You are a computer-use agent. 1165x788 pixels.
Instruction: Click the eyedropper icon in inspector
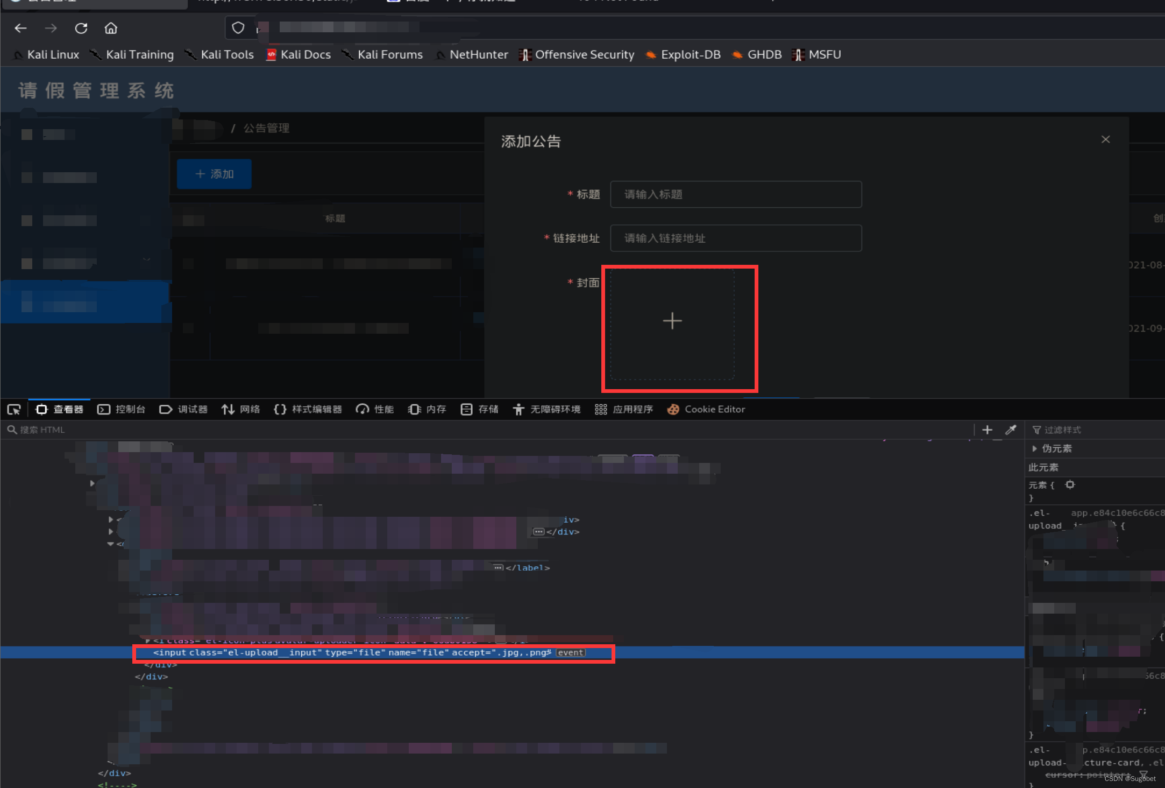click(x=1011, y=430)
